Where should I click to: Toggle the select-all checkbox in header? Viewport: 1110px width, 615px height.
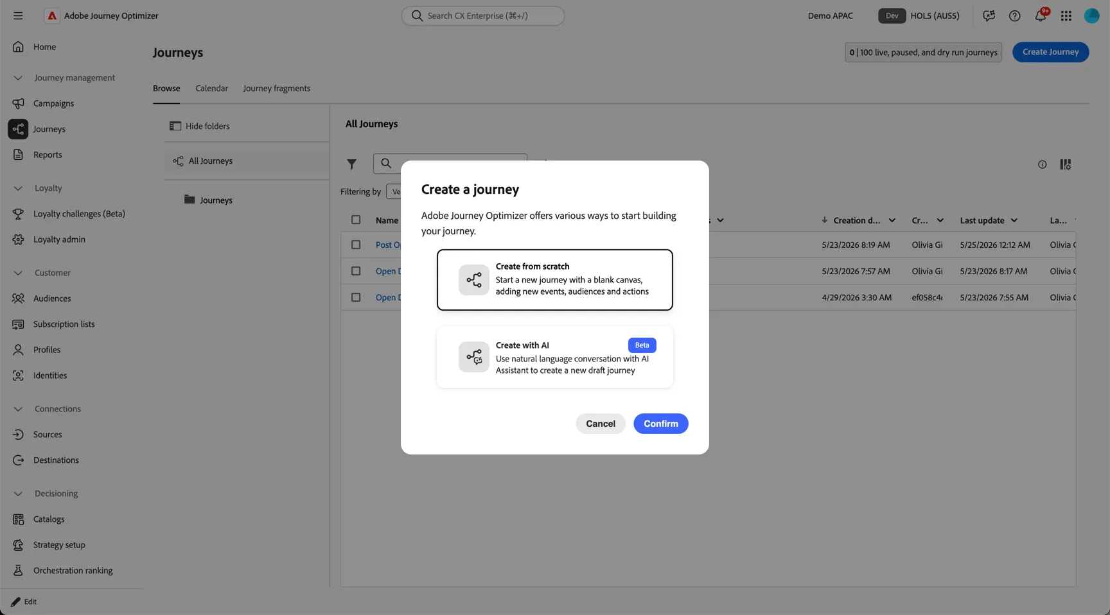pos(356,220)
